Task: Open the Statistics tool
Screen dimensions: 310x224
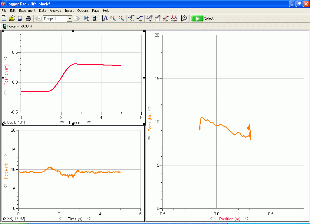Action: click(149, 18)
